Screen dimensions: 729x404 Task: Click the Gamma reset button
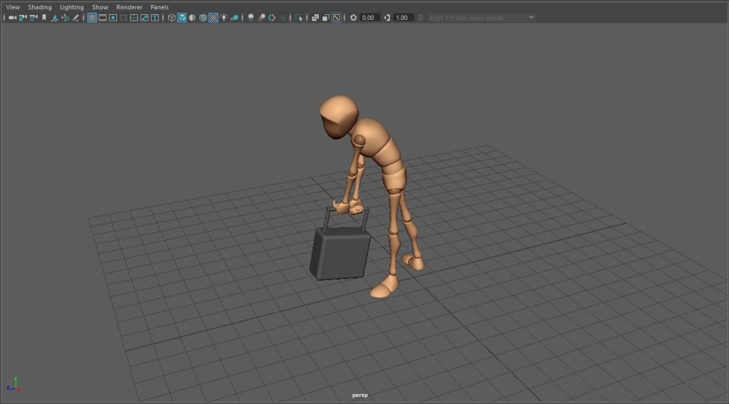(x=387, y=18)
